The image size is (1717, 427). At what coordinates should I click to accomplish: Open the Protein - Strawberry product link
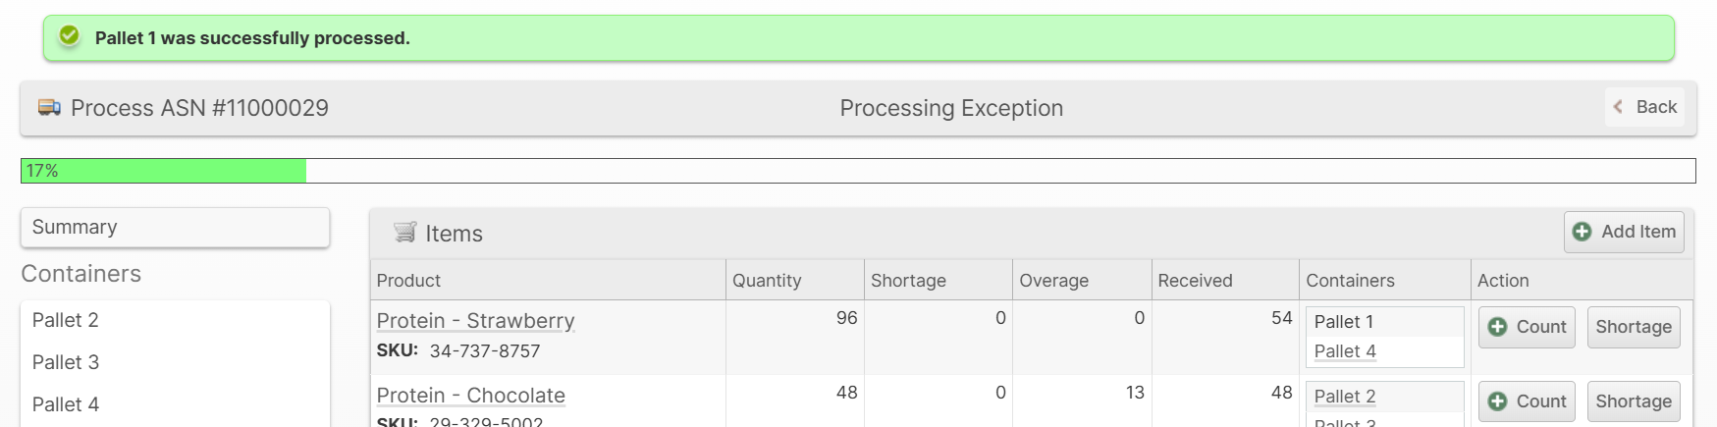pos(475,321)
